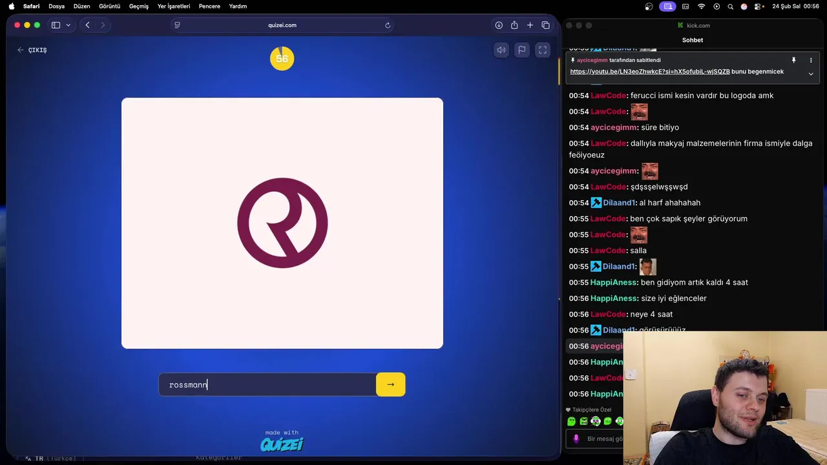
Task: Click HappiAness on 'ben gidiyom' message
Action: pyautogui.click(x=614, y=282)
